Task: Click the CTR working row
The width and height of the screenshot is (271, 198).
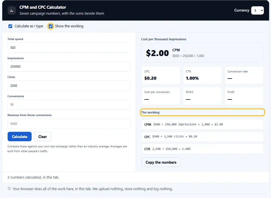Action: coord(203,149)
